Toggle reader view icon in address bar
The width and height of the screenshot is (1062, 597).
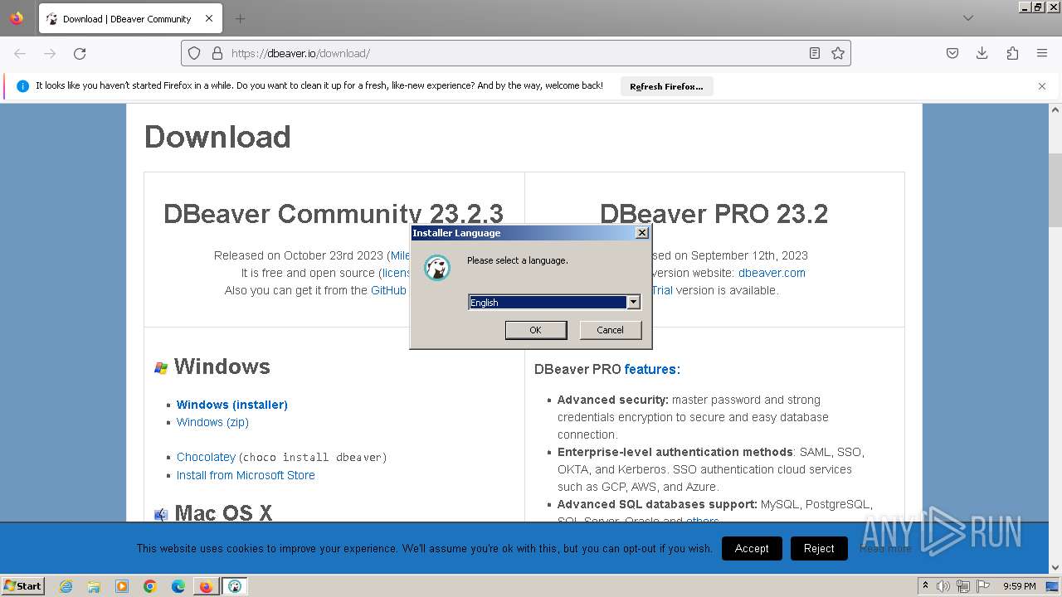click(x=815, y=53)
